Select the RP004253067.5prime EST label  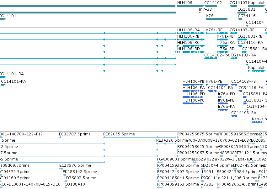coord(198,153)
